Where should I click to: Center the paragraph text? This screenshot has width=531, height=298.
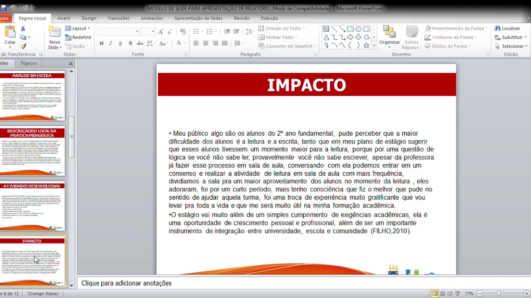(205, 43)
